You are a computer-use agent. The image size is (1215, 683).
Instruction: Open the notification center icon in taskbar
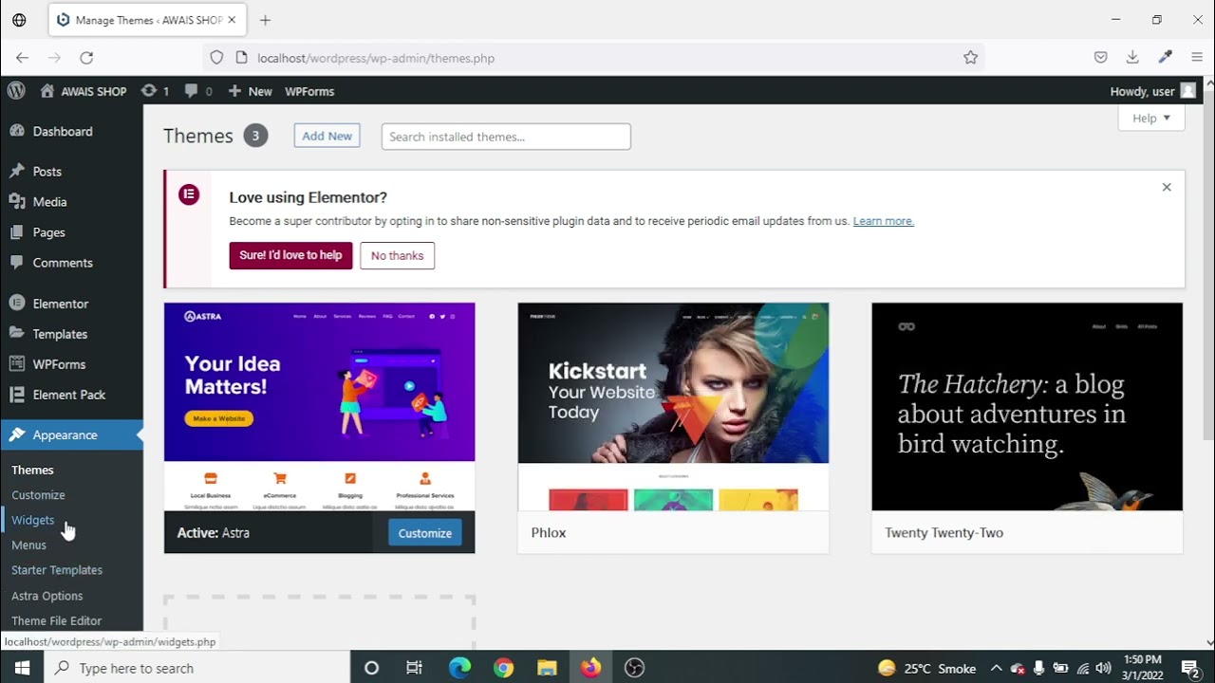coord(1190,668)
